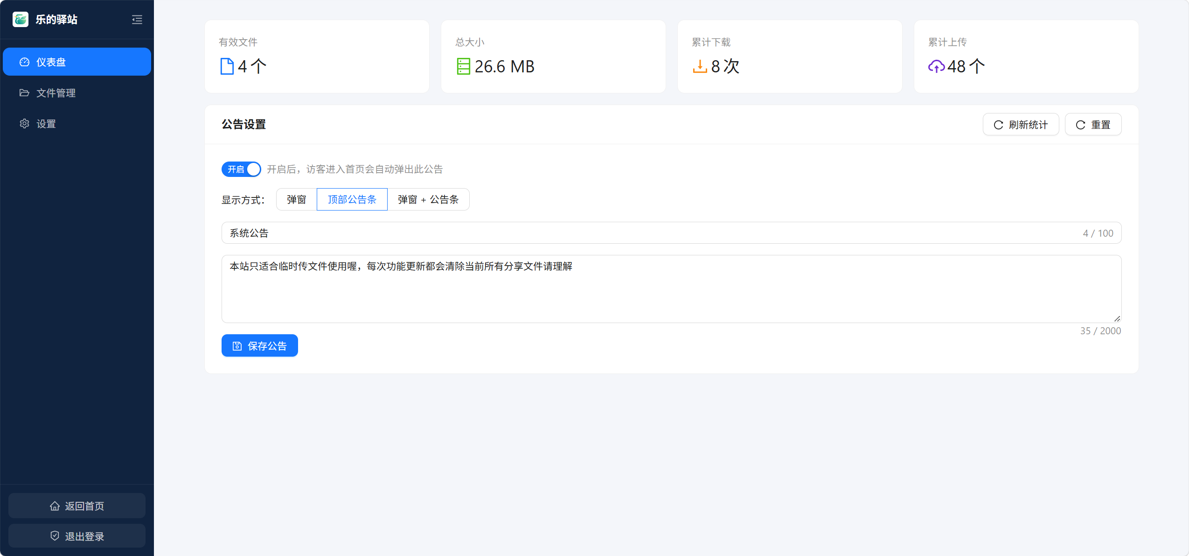Click the 返回首页 button
The width and height of the screenshot is (1189, 556).
77,506
